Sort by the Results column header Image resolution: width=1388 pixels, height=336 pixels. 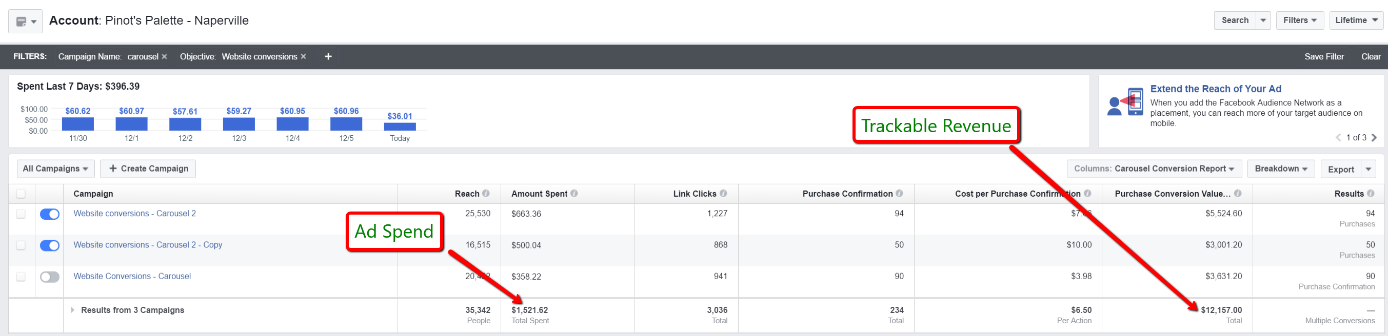[x=1349, y=194]
